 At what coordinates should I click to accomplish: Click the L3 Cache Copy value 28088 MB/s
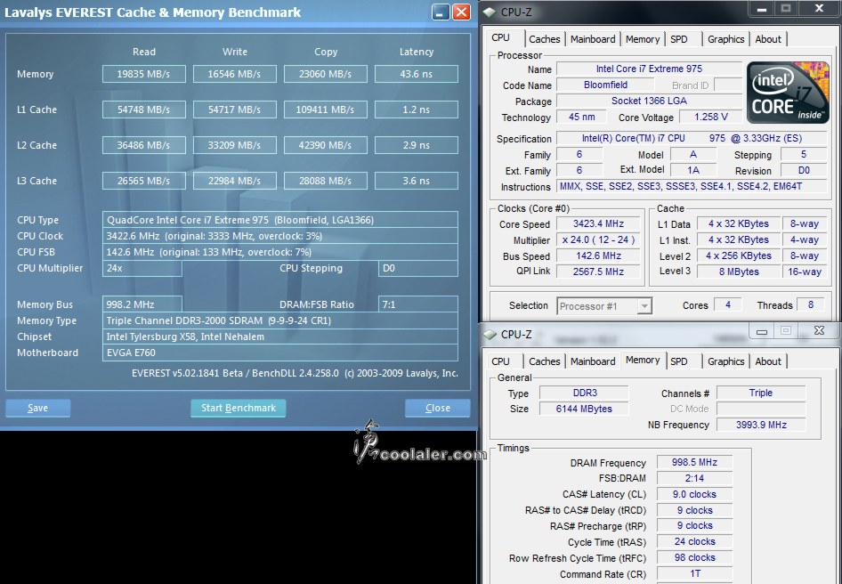point(326,181)
